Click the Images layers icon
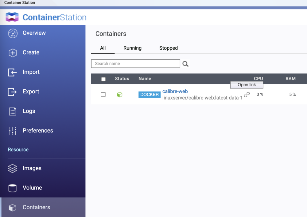The height and width of the screenshot is (217, 307). point(13,168)
